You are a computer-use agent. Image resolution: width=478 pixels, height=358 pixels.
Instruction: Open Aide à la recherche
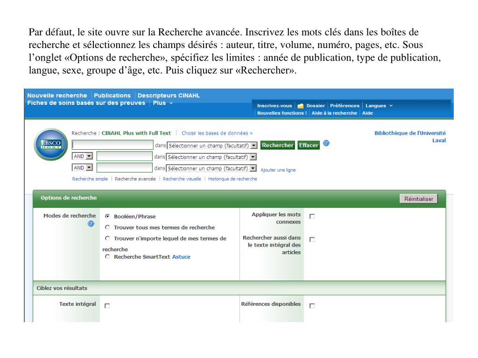(x=334, y=113)
